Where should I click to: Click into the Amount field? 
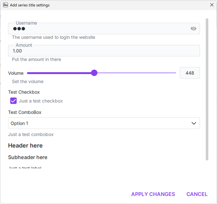pos(96,51)
